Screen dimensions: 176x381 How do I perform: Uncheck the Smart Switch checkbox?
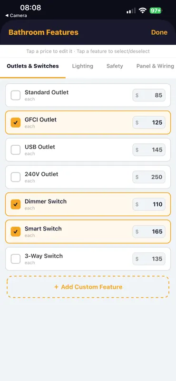(x=16, y=231)
